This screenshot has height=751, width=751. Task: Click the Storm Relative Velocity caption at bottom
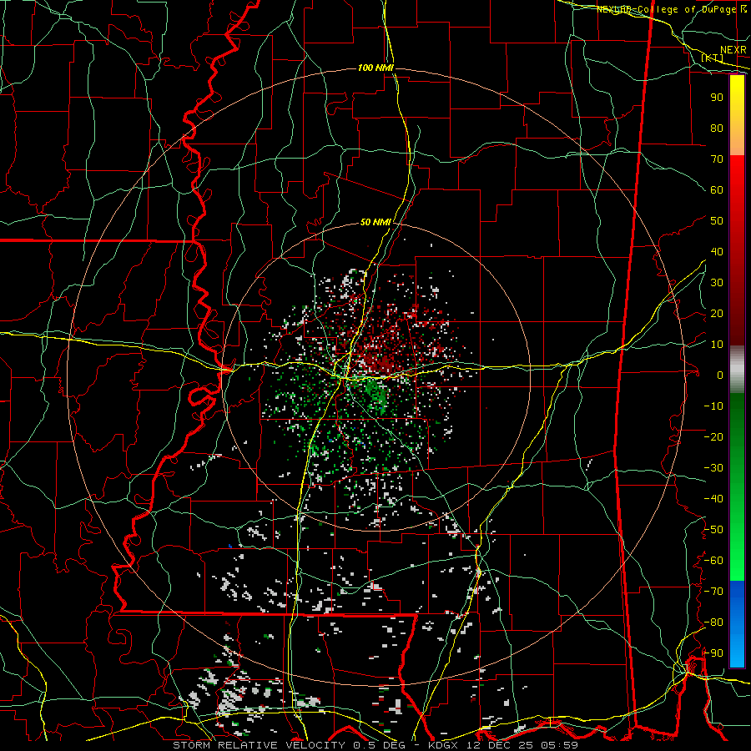375,745
